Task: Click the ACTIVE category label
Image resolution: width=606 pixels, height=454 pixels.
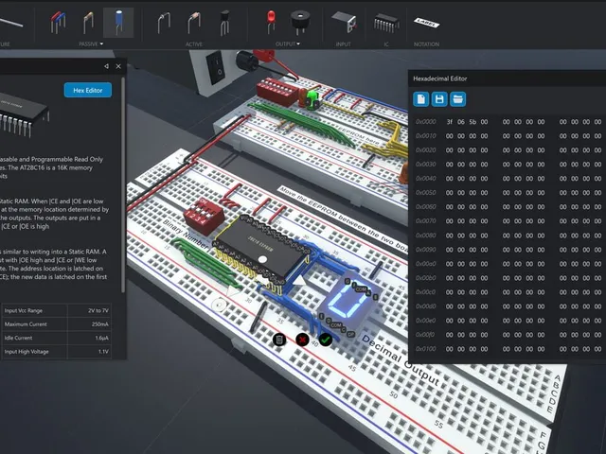Action: (x=193, y=44)
